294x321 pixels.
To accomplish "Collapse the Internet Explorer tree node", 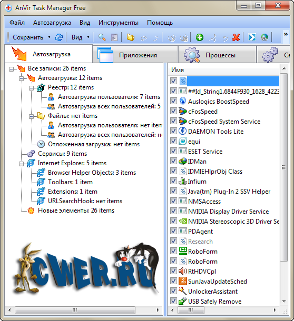I will click(21, 164).
